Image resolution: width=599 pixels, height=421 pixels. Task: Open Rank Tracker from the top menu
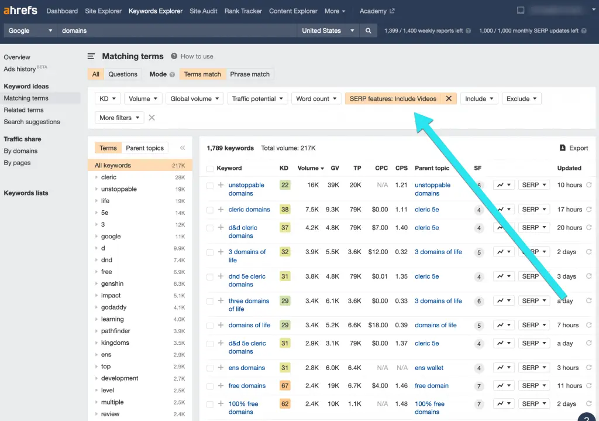coord(243,10)
